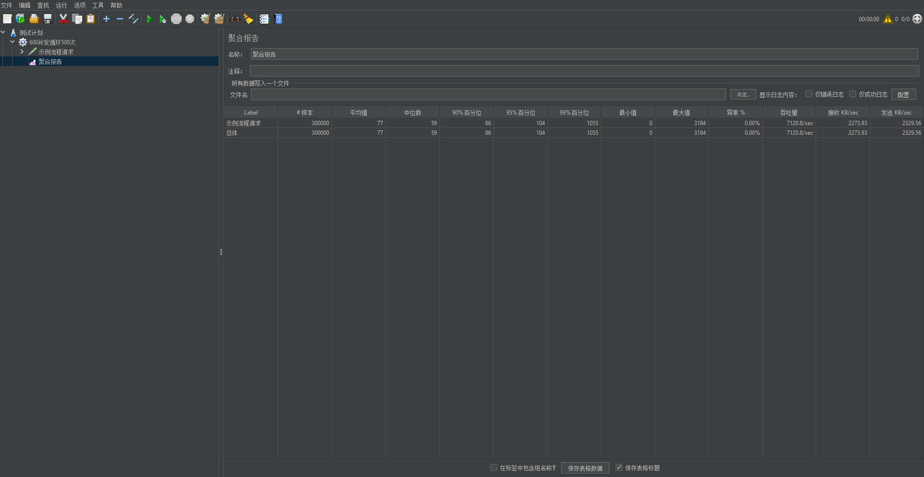Image resolution: width=924 pixels, height=477 pixels.
Task: Click the scissors Cut icon
Action: tap(63, 19)
